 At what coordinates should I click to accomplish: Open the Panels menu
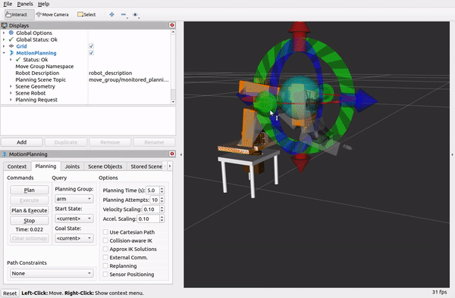pyautogui.click(x=25, y=4)
